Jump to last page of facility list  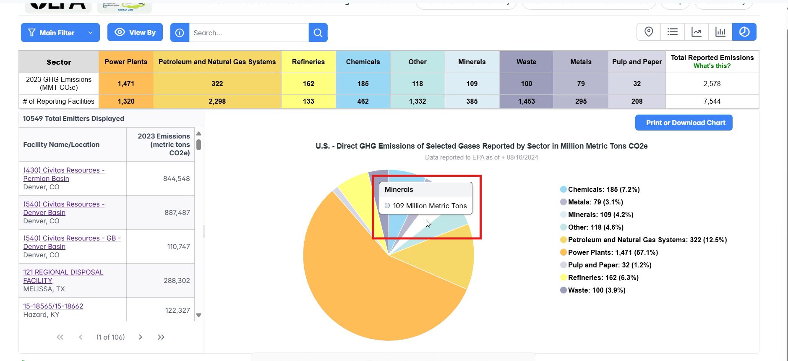pos(161,337)
